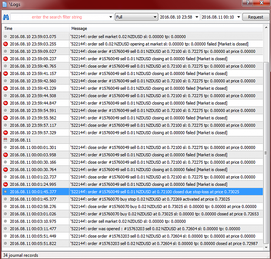
Task: Click the help question mark button
Action: coord(248,3)
